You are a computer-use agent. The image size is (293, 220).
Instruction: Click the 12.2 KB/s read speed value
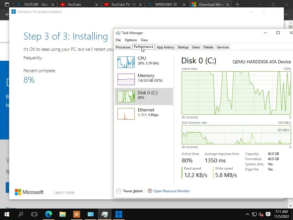[195, 175]
